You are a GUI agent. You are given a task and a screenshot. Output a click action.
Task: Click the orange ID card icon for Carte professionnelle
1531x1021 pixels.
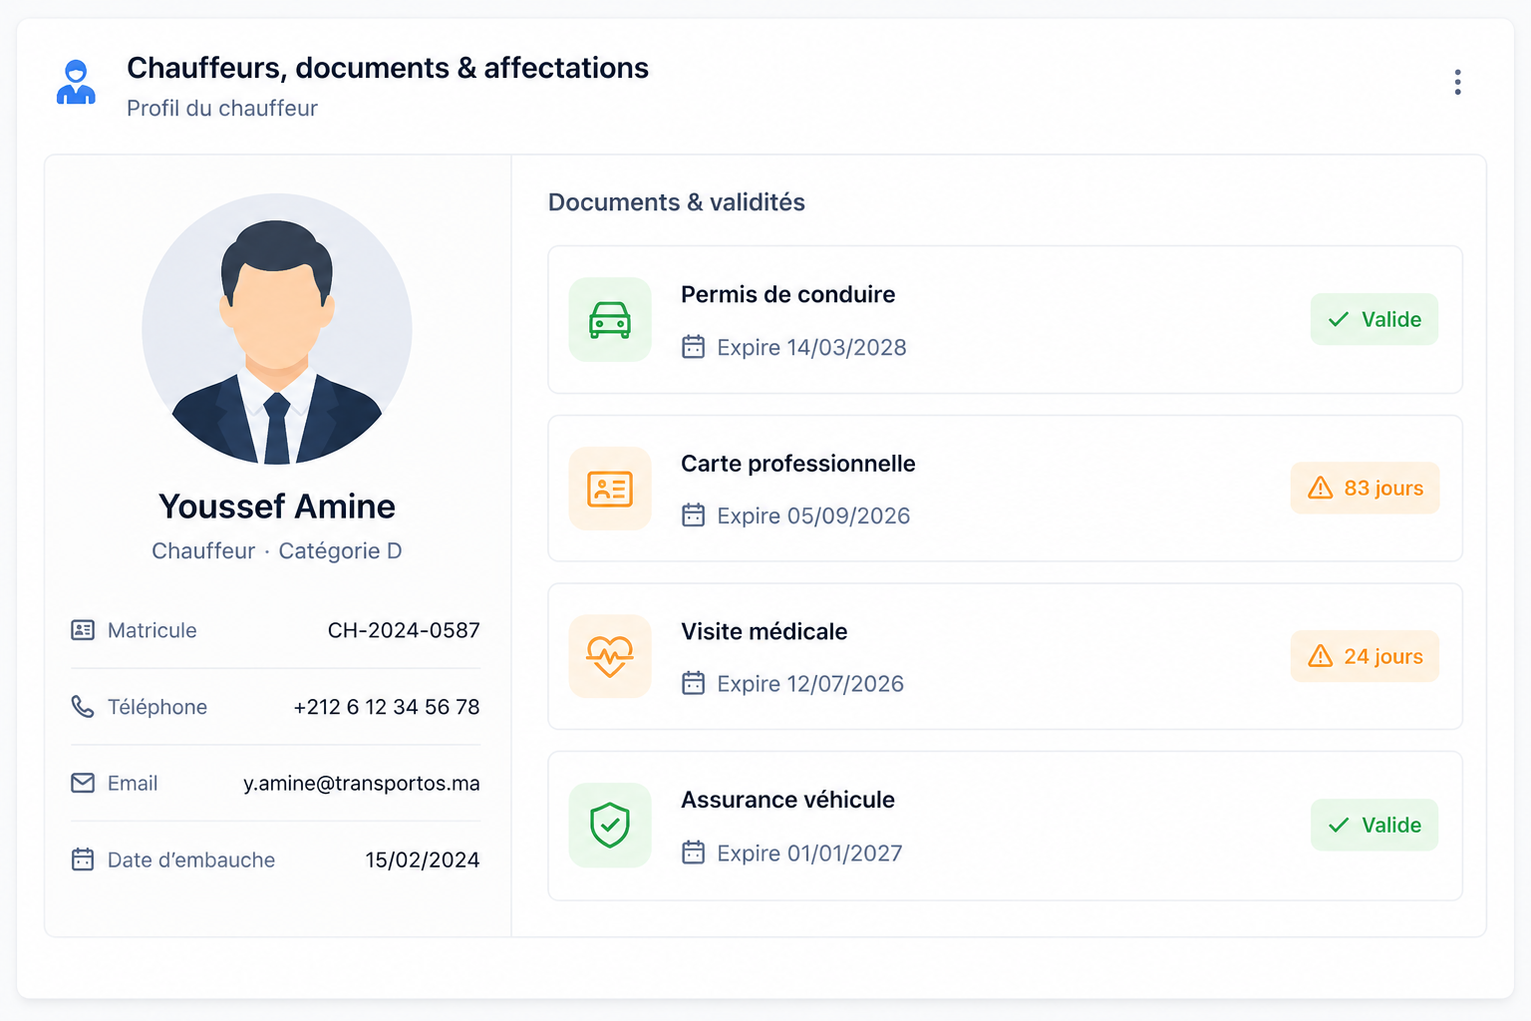coord(610,489)
